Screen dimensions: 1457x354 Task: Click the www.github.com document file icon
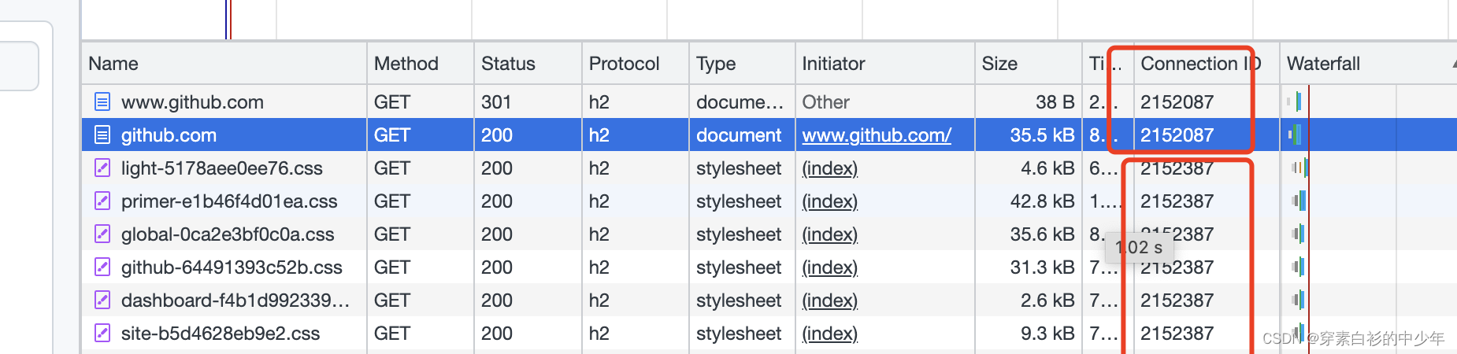(102, 101)
